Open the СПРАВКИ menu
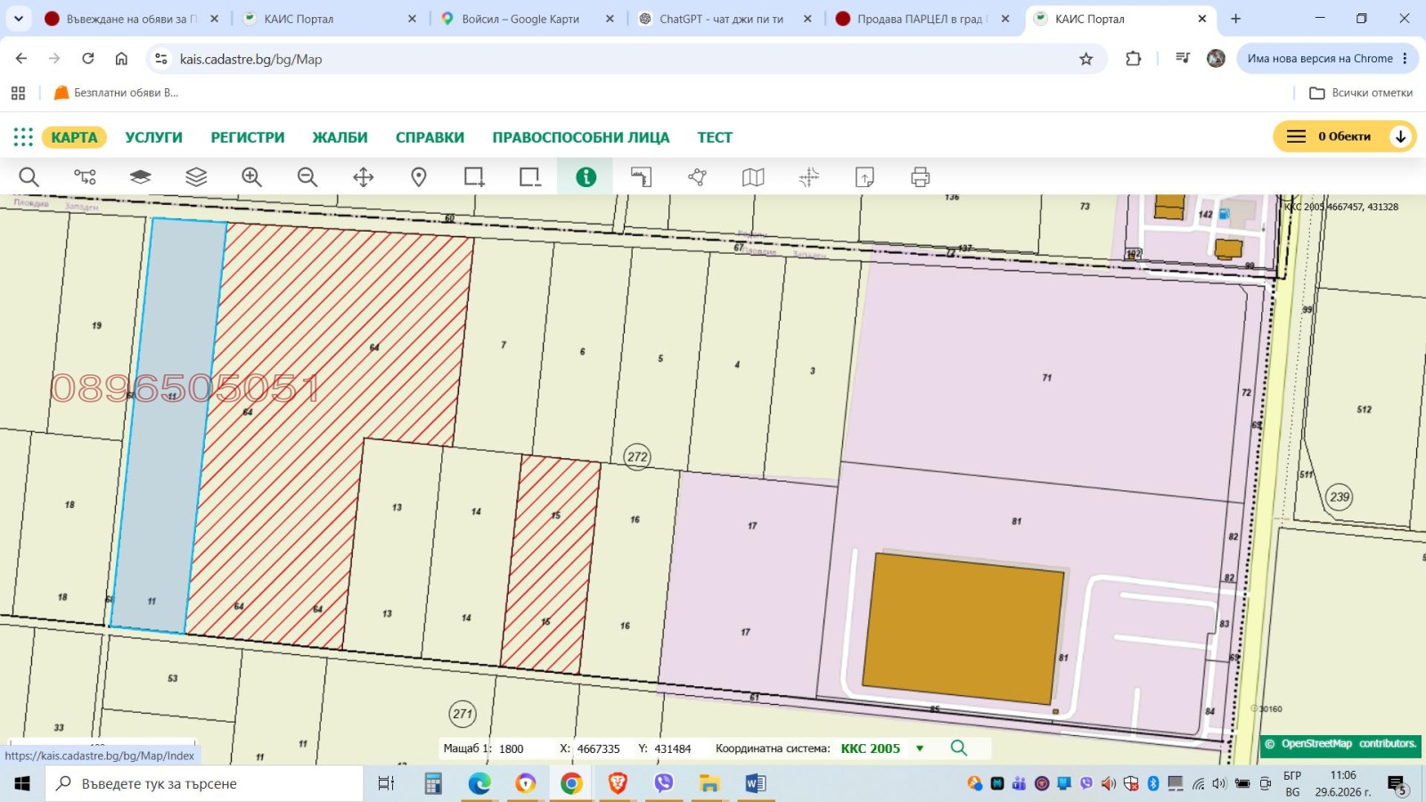 pos(430,137)
